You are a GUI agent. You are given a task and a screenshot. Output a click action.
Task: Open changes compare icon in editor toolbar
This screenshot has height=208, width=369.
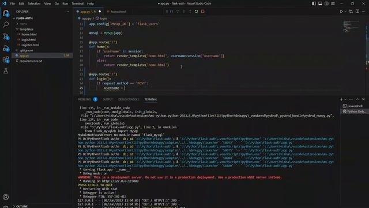(x=351, y=12)
